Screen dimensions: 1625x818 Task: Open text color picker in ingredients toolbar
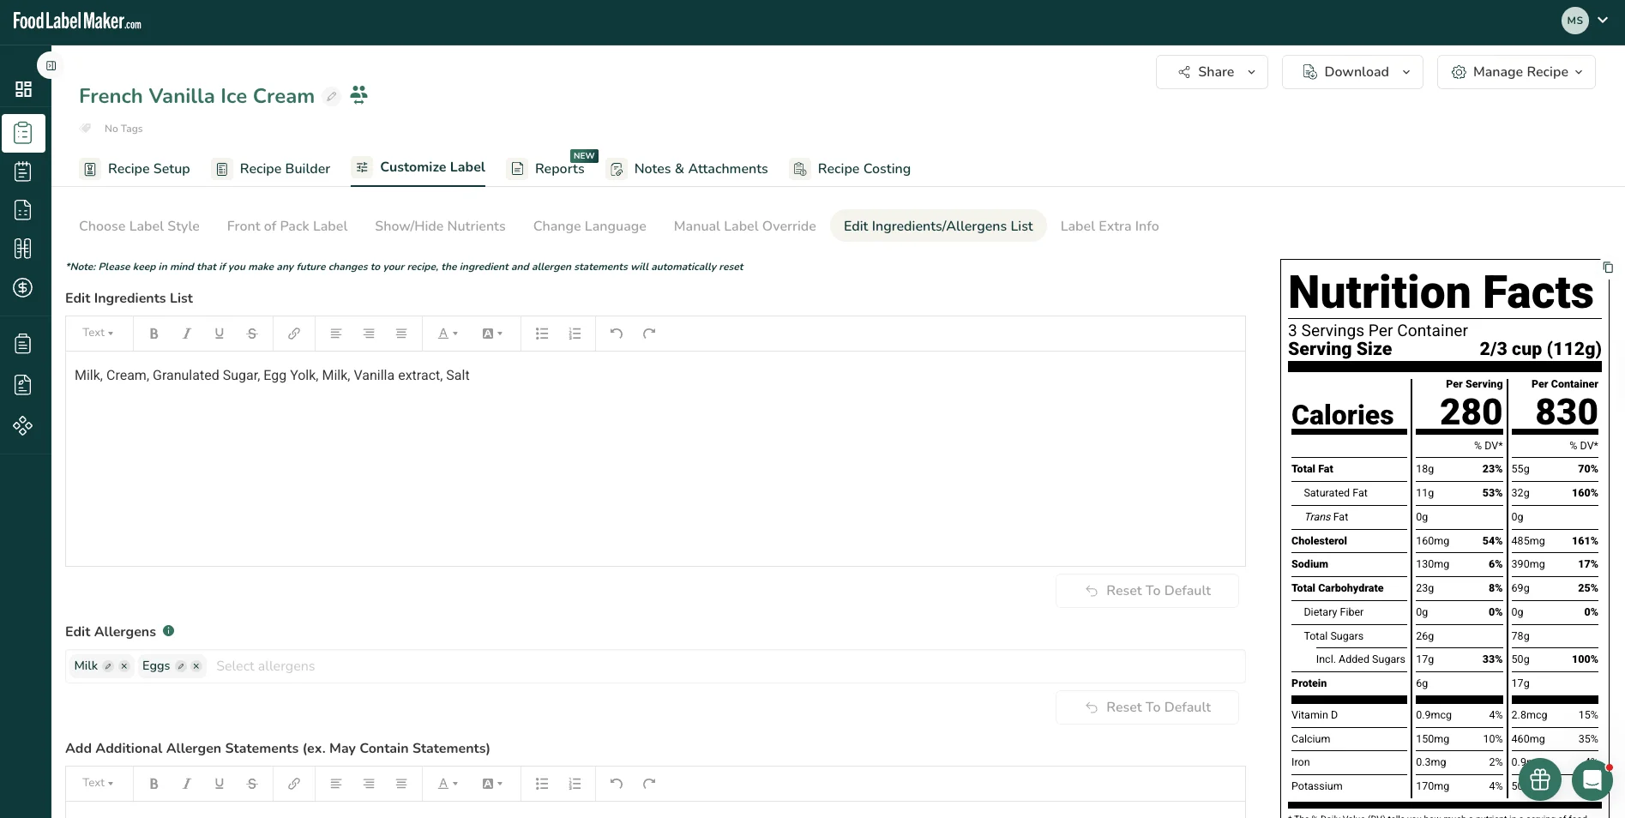pyautogui.click(x=448, y=334)
